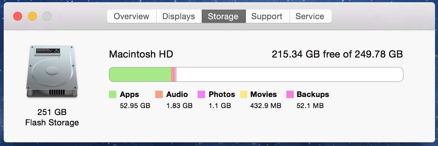Click the Apps 52.95 GB size value

pos(135,106)
